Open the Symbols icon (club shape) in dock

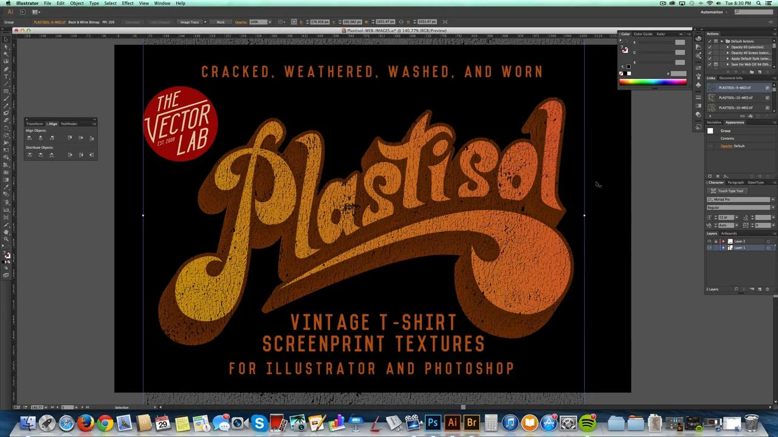coord(698,85)
